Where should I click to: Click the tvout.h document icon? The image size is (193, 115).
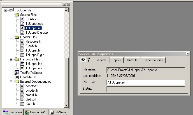(22, 104)
